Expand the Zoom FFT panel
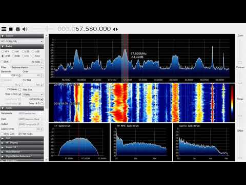246x185 pixels. click(22, 147)
